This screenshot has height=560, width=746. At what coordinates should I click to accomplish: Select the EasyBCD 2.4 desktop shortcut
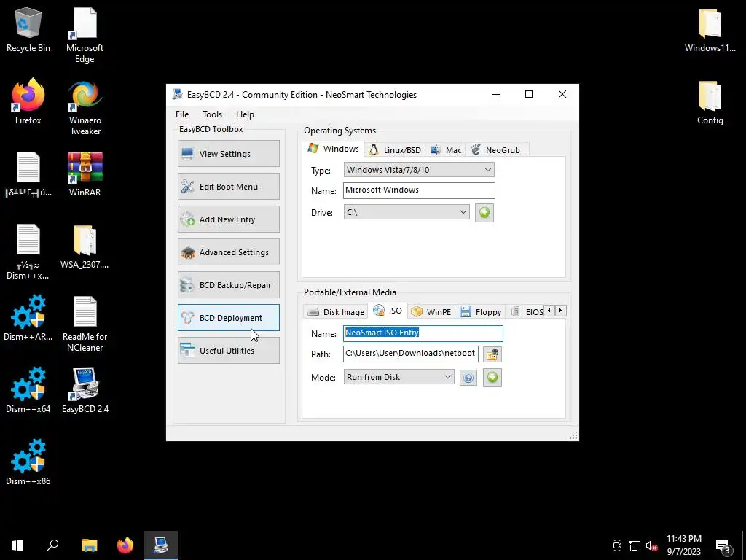pyautogui.click(x=85, y=390)
